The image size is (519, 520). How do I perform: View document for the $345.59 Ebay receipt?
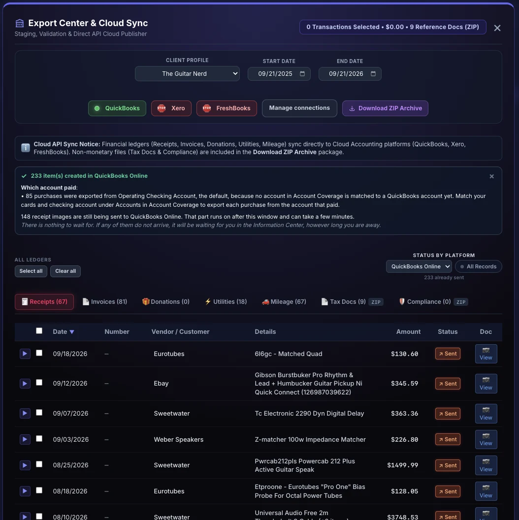tap(486, 384)
